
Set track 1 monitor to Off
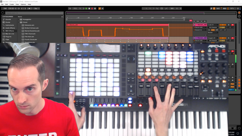pyautogui.click(x=217, y=30)
